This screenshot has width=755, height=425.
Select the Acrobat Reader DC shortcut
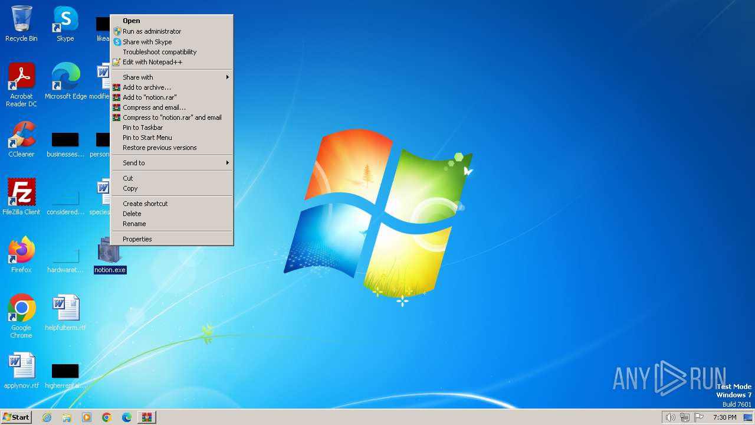21,85
